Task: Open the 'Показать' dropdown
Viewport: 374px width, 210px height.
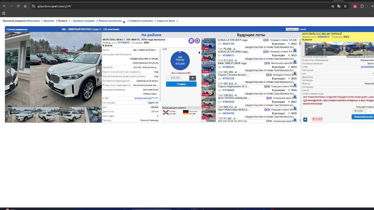Action: pos(292,29)
